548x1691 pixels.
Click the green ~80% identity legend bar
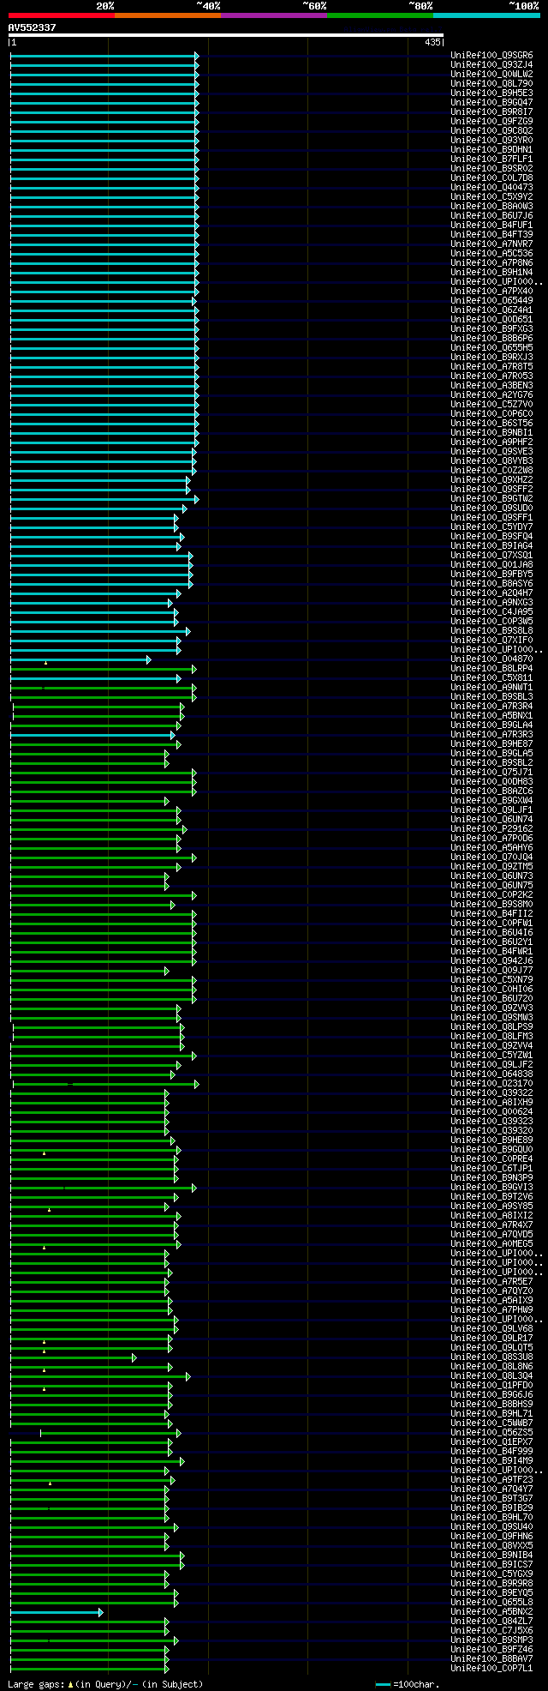coord(380,15)
